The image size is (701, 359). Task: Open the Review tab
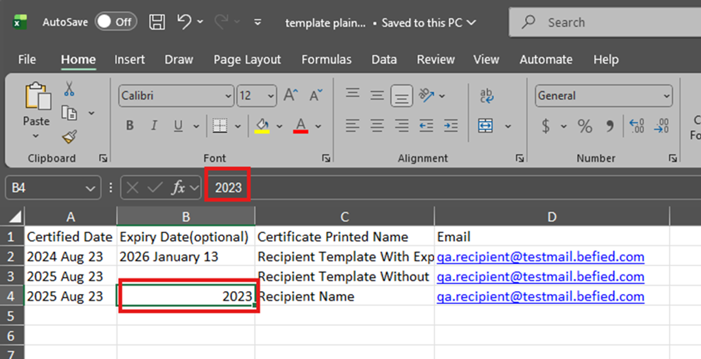pos(436,60)
